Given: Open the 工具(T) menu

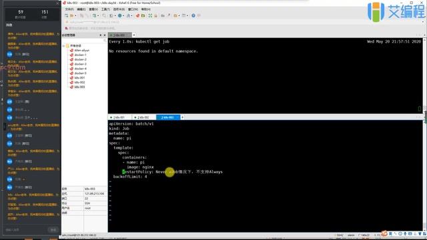Looking at the screenshot, I should pyautogui.click(x=105, y=9).
